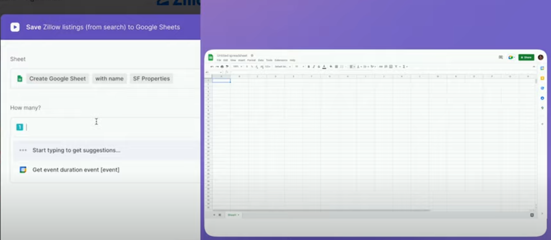Open Maps in Sheets side panel
This screenshot has width=551, height=240.
pyautogui.click(x=542, y=108)
